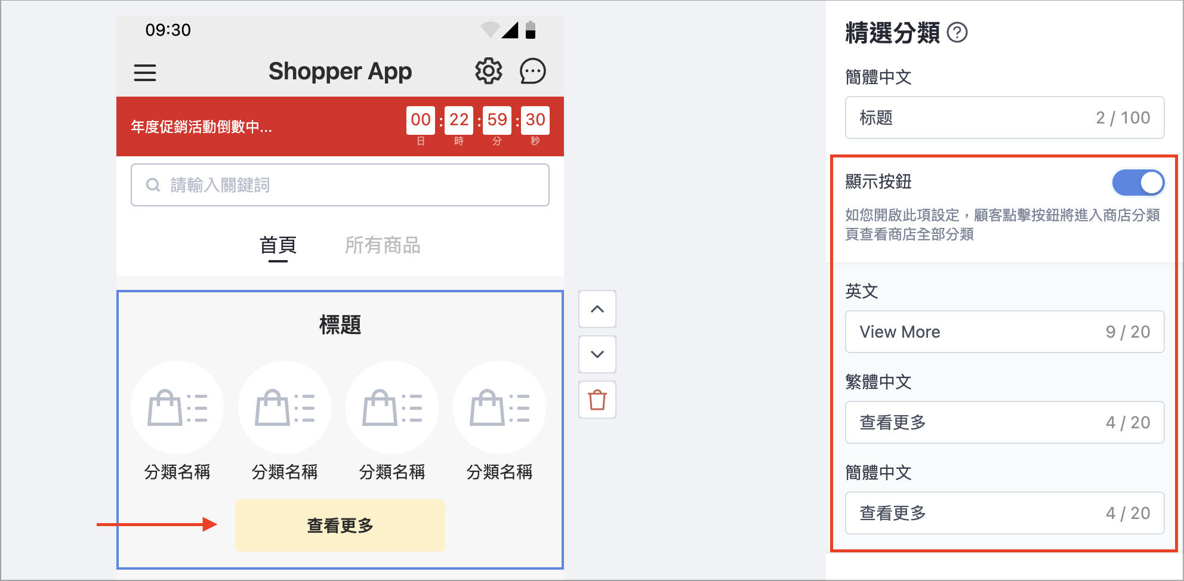Move the block down with the down chevron

click(597, 354)
